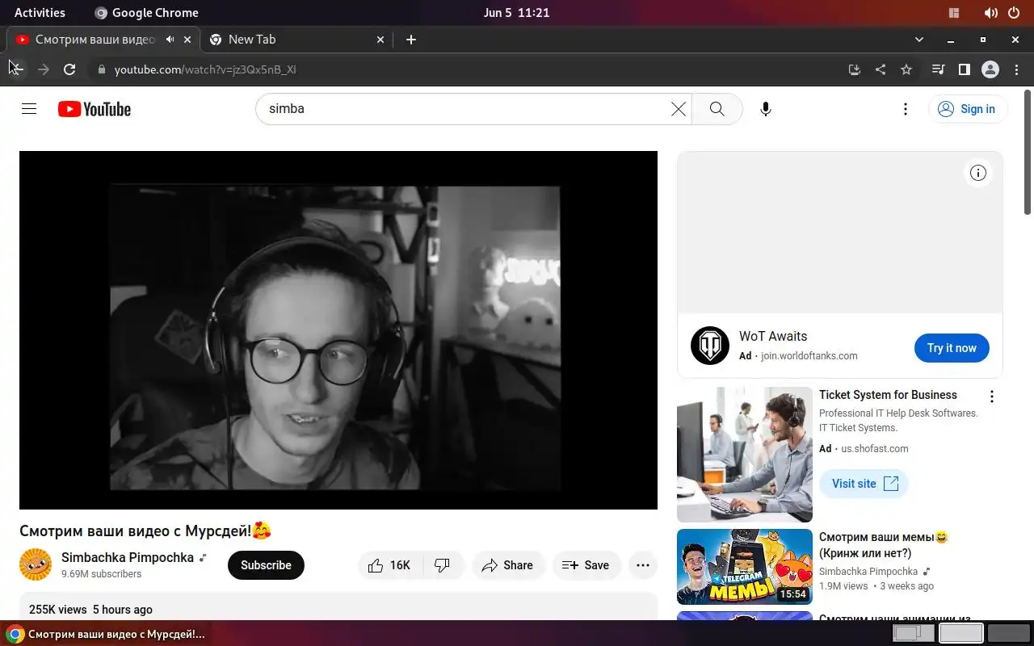1034x646 pixels.
Task: Dislike the video with thumbs down
Action: pos(443,565)
